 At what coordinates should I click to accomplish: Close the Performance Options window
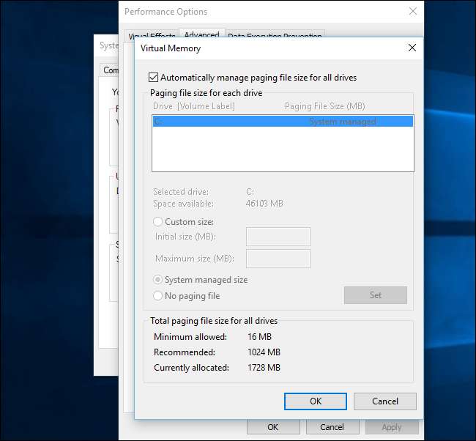click(412, 12)
